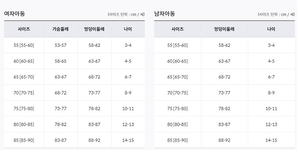Click girls size 55 [55-60] cell
The height and width of the screenshot is (154, 299).
pyautogui.click(x=24, y=45)
